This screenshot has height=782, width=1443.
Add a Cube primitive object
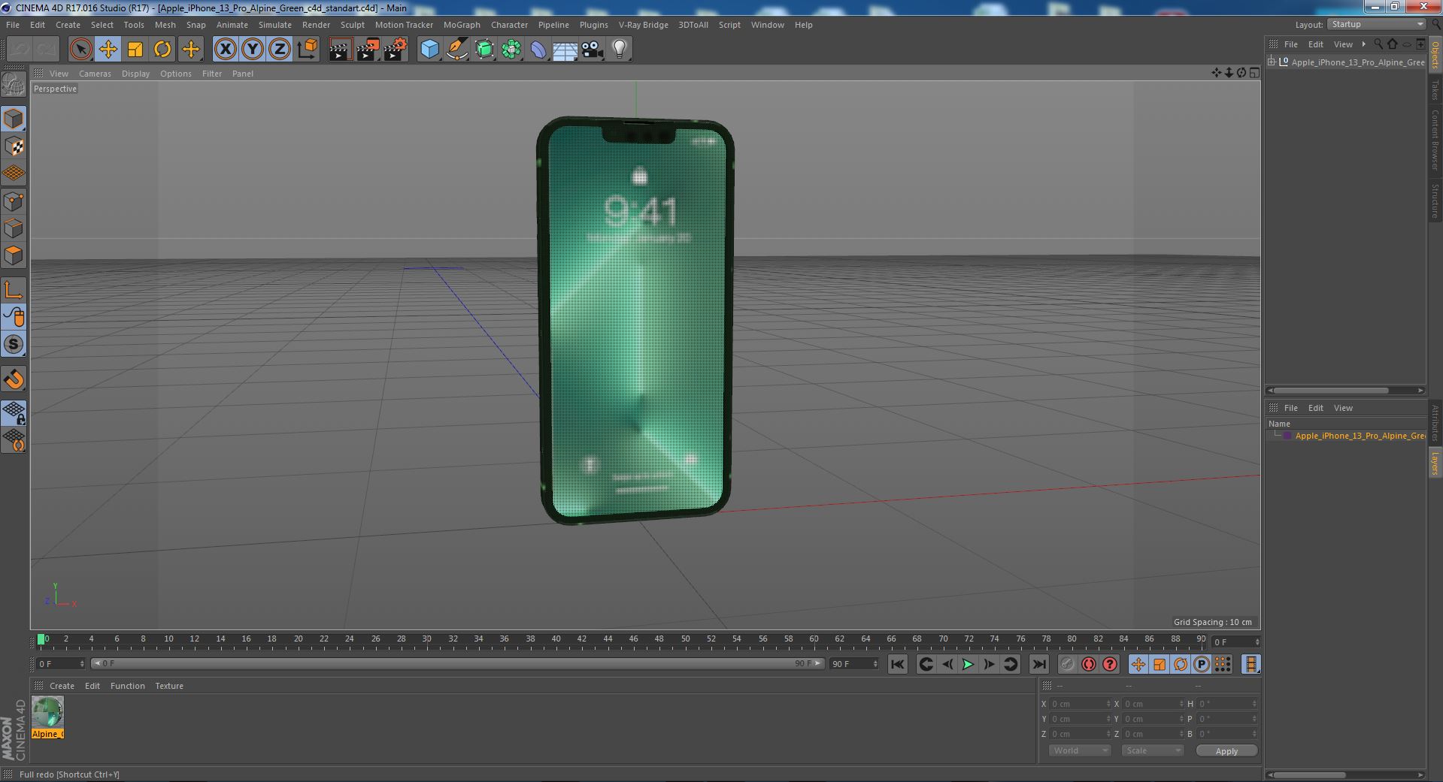click(429, 50)
